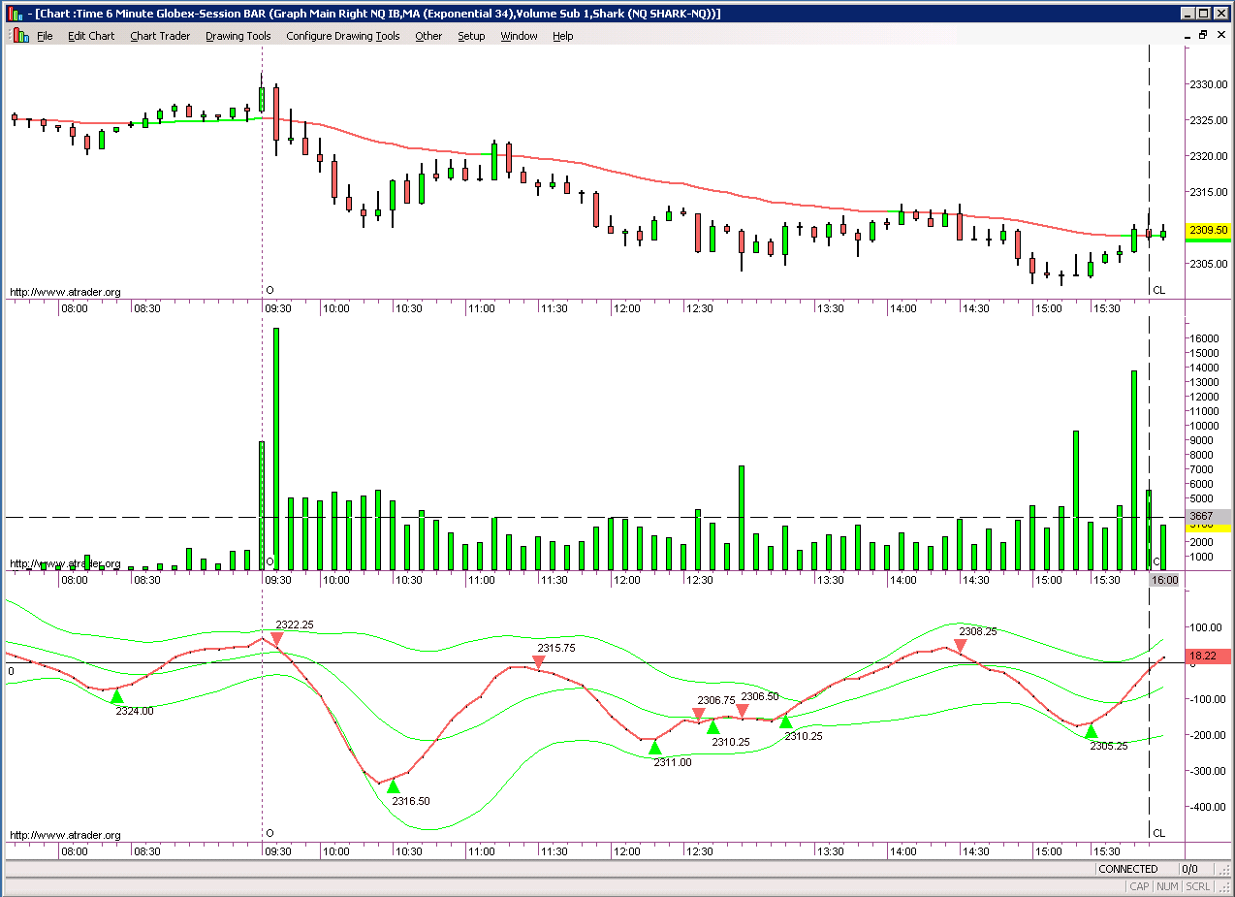Screen dimensions: 1235x897
Task: Click the red 18.22 Shark value tag
Action: 1209,657
